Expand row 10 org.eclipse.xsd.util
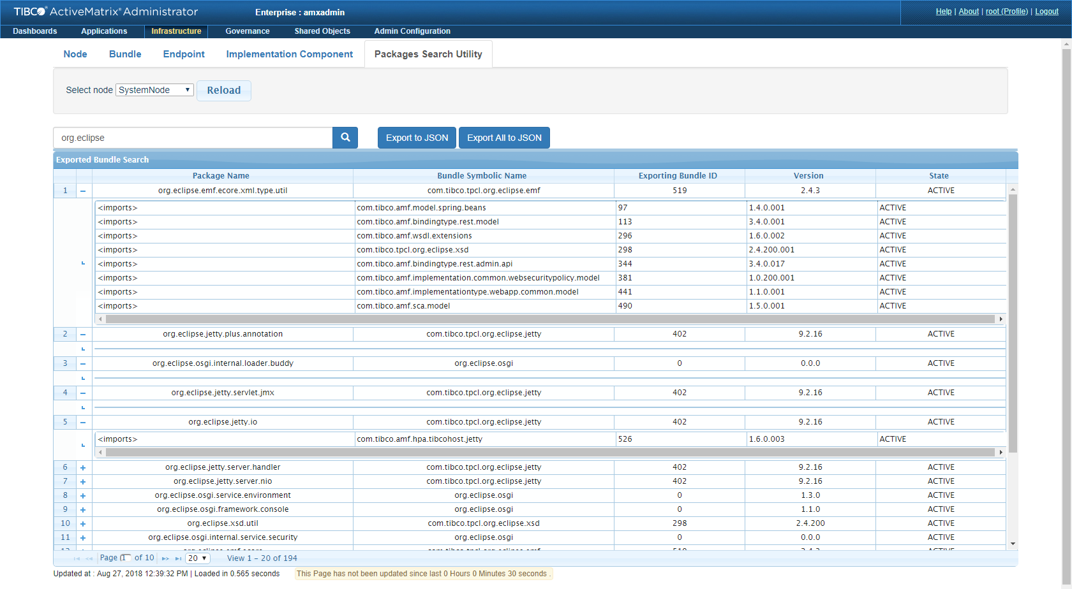The image size is (1072, 589). 83,524
